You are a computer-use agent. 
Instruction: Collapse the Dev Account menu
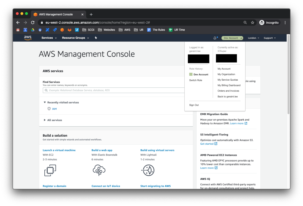click(232, 38)
